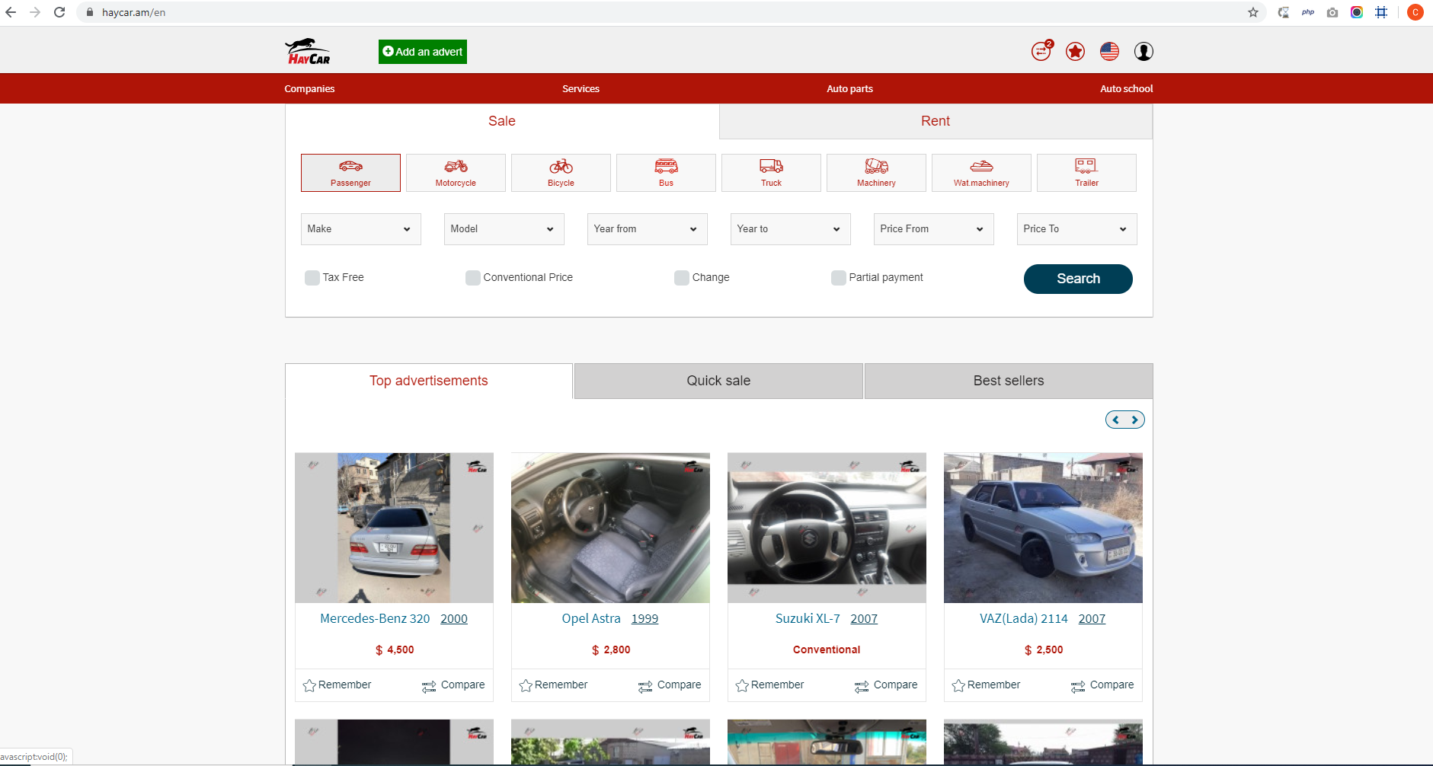This screenshot has height=766, width=1433.
Task: Click the Conventional price label on Suzuki
Action: (827, 650)
